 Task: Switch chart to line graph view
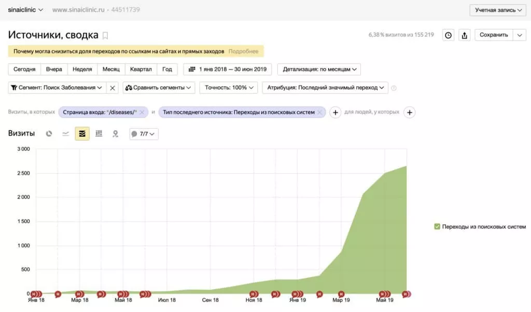pos(66,134)
